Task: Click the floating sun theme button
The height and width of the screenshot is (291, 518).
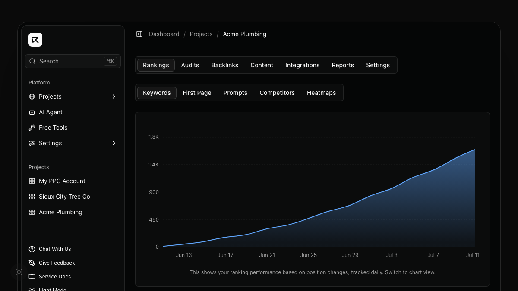Action: click(19, 272)
